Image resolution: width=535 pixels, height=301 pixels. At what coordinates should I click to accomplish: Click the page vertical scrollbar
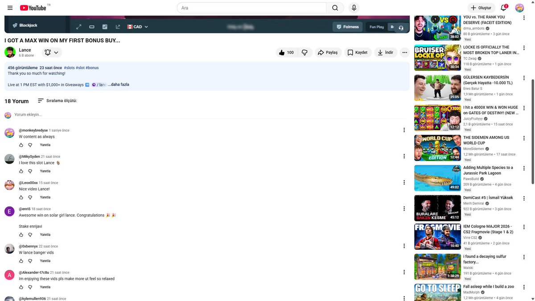[x=533, y=132]
